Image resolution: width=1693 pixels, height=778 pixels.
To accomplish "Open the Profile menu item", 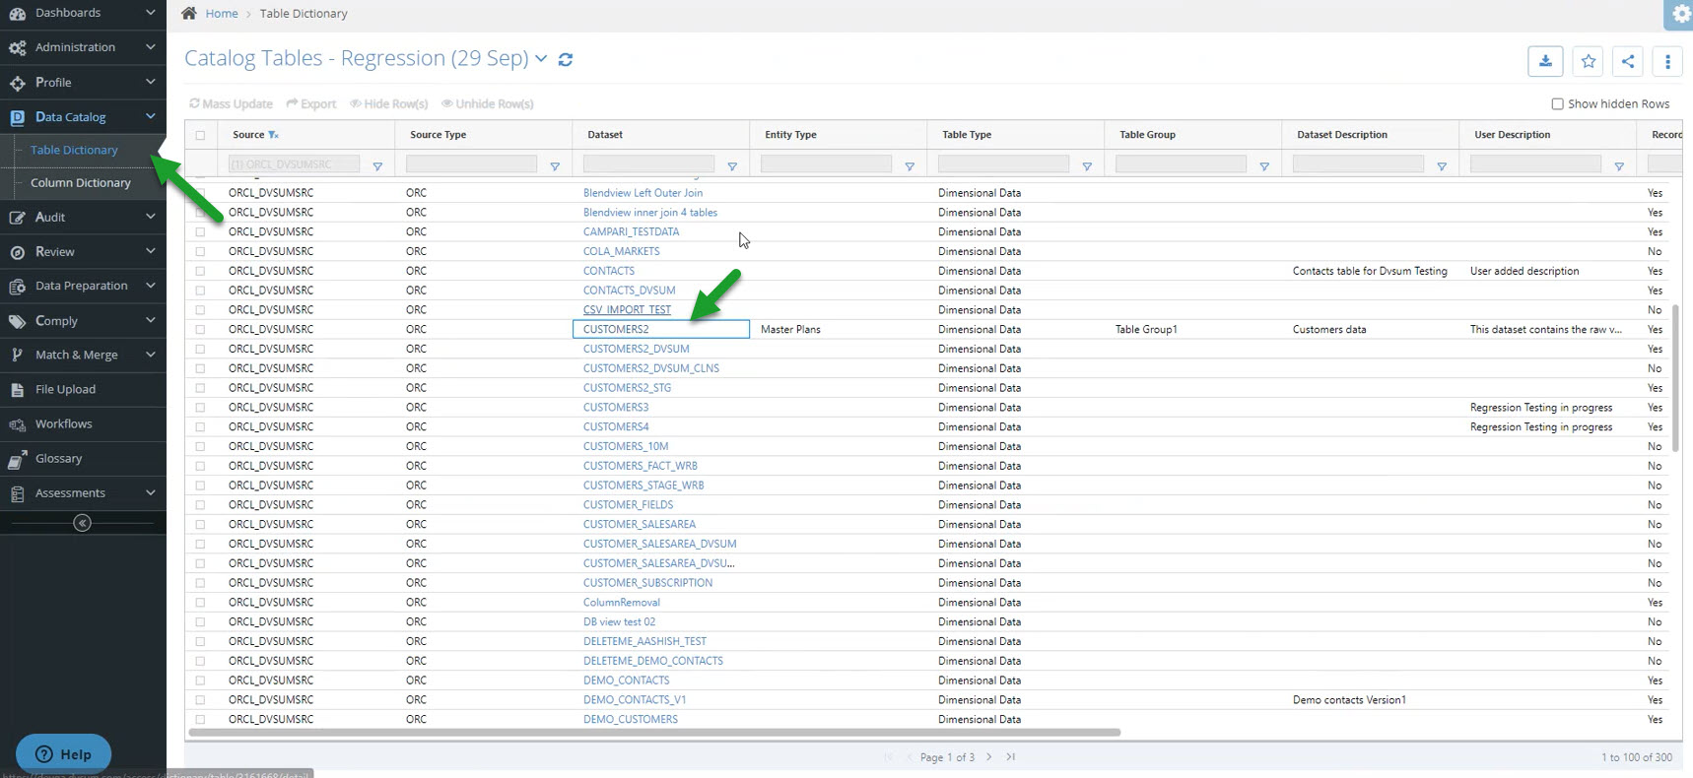I will point(83,83).
